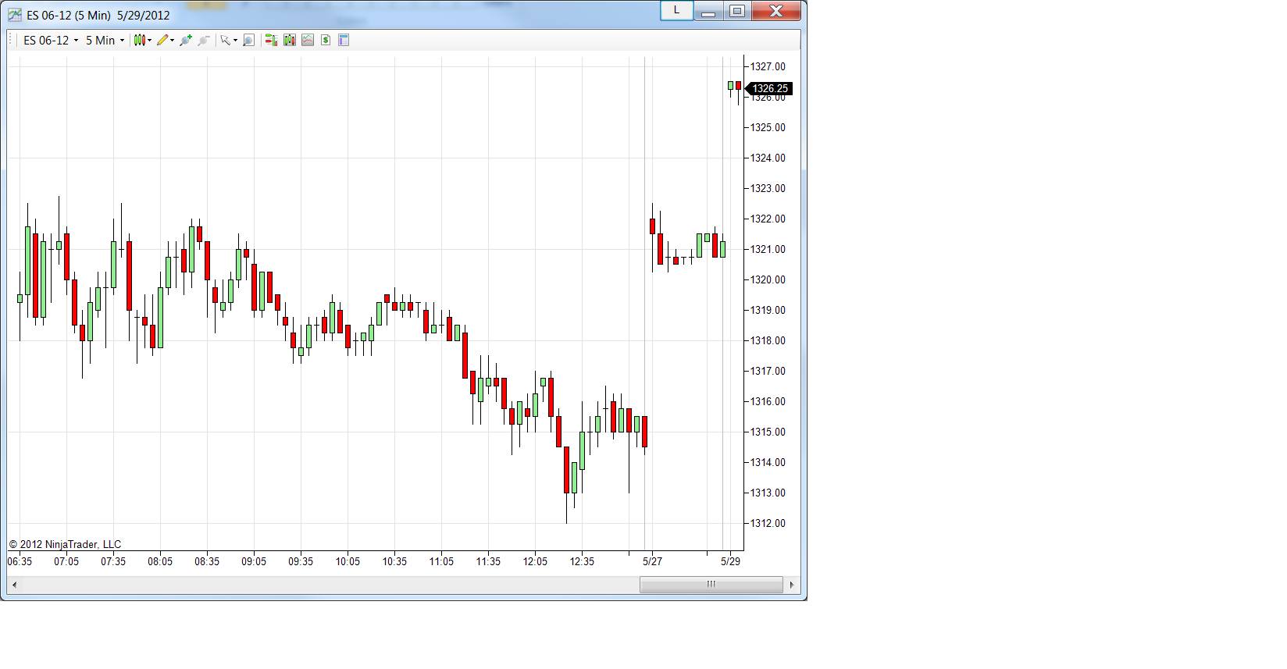Click the zoom in magnifier icon

(x=186, y=41)
